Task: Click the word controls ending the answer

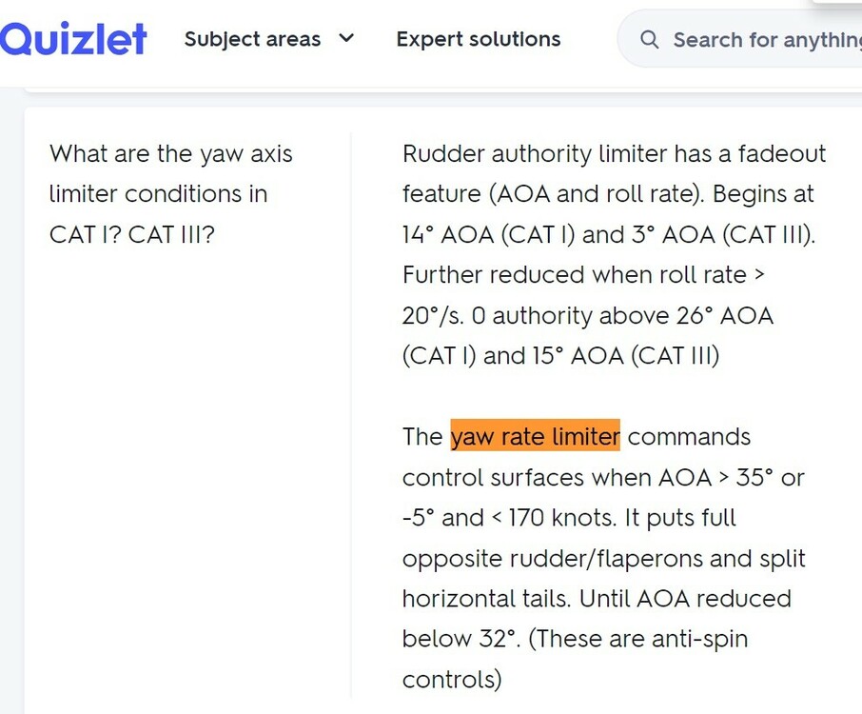Action: [x=452, y=679]
